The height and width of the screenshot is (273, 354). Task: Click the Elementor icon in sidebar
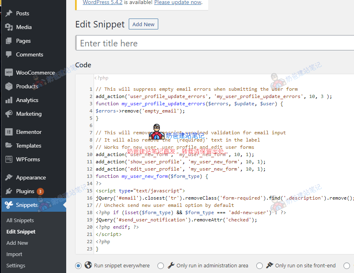click(9, 132)
